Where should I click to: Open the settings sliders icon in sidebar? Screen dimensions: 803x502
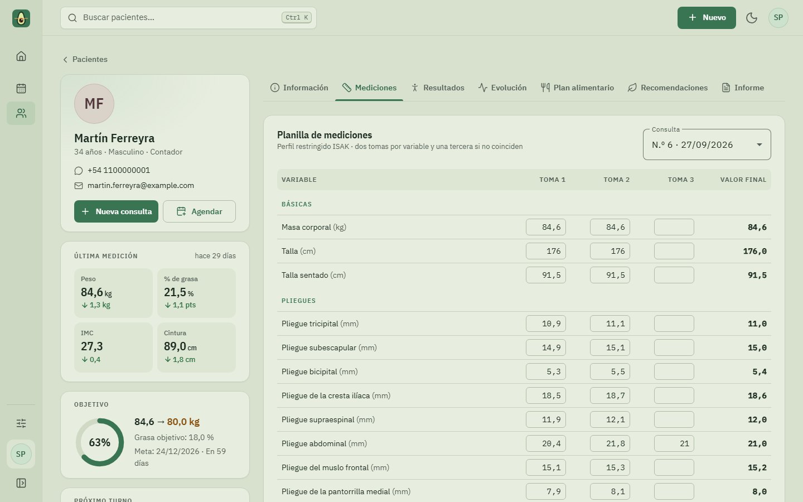tap(21, 423)
